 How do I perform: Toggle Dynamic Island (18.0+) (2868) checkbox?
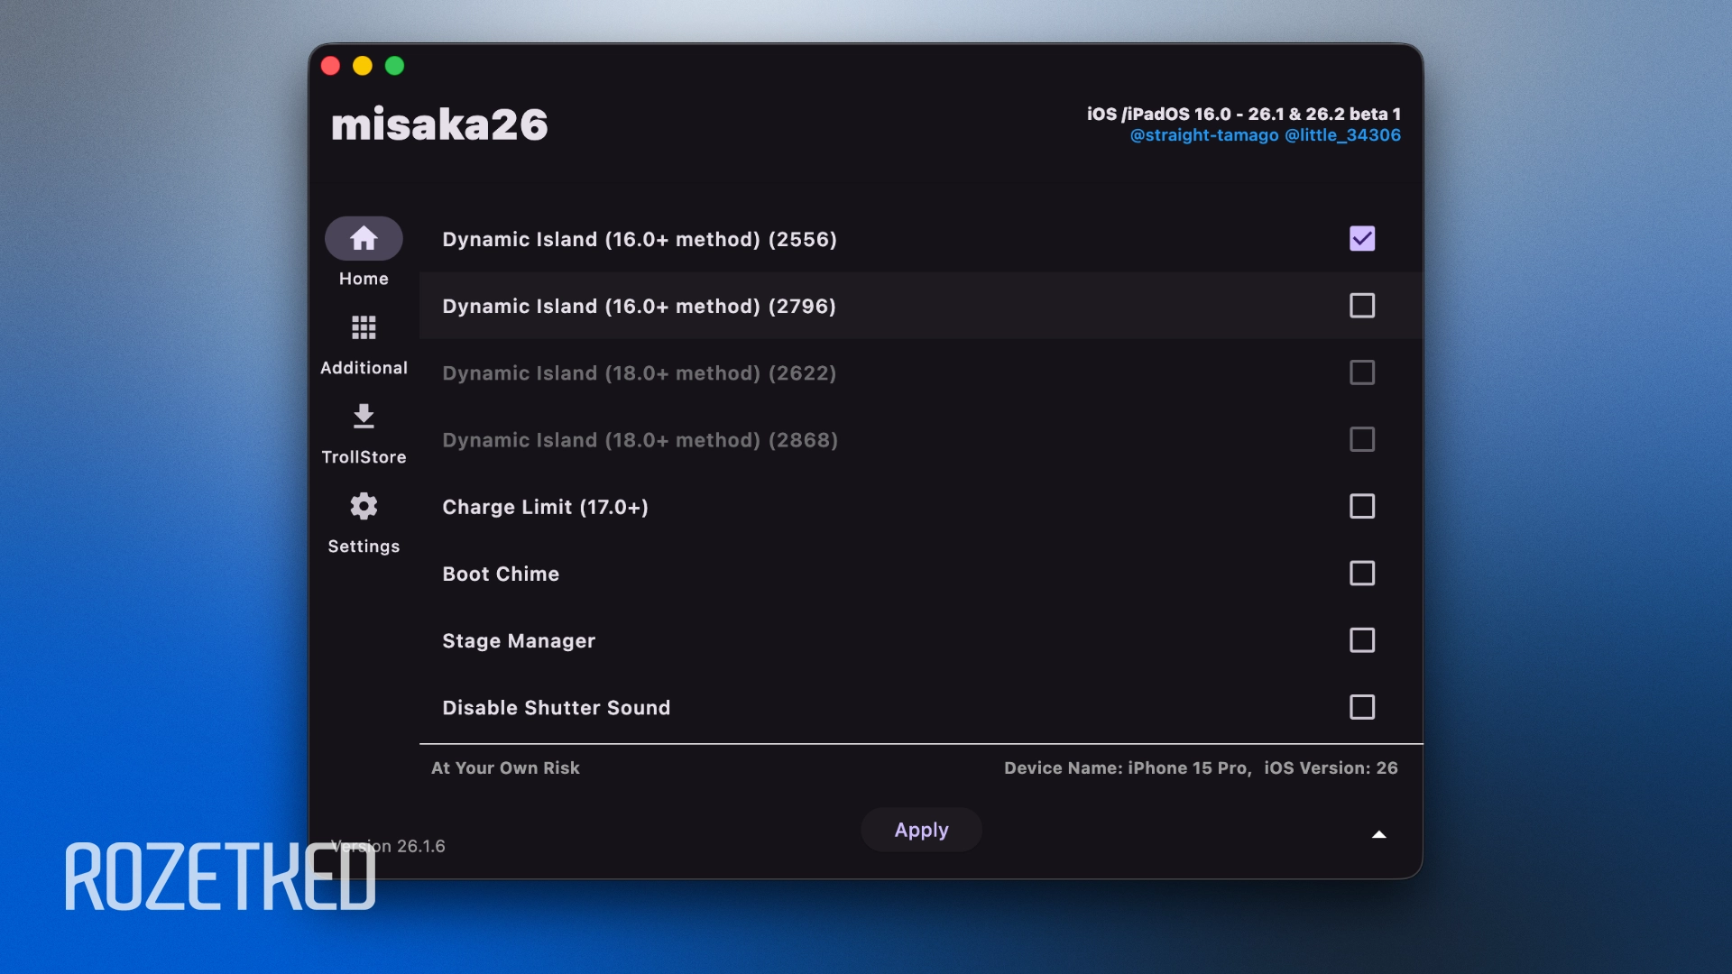click(x=1361, y=440)
